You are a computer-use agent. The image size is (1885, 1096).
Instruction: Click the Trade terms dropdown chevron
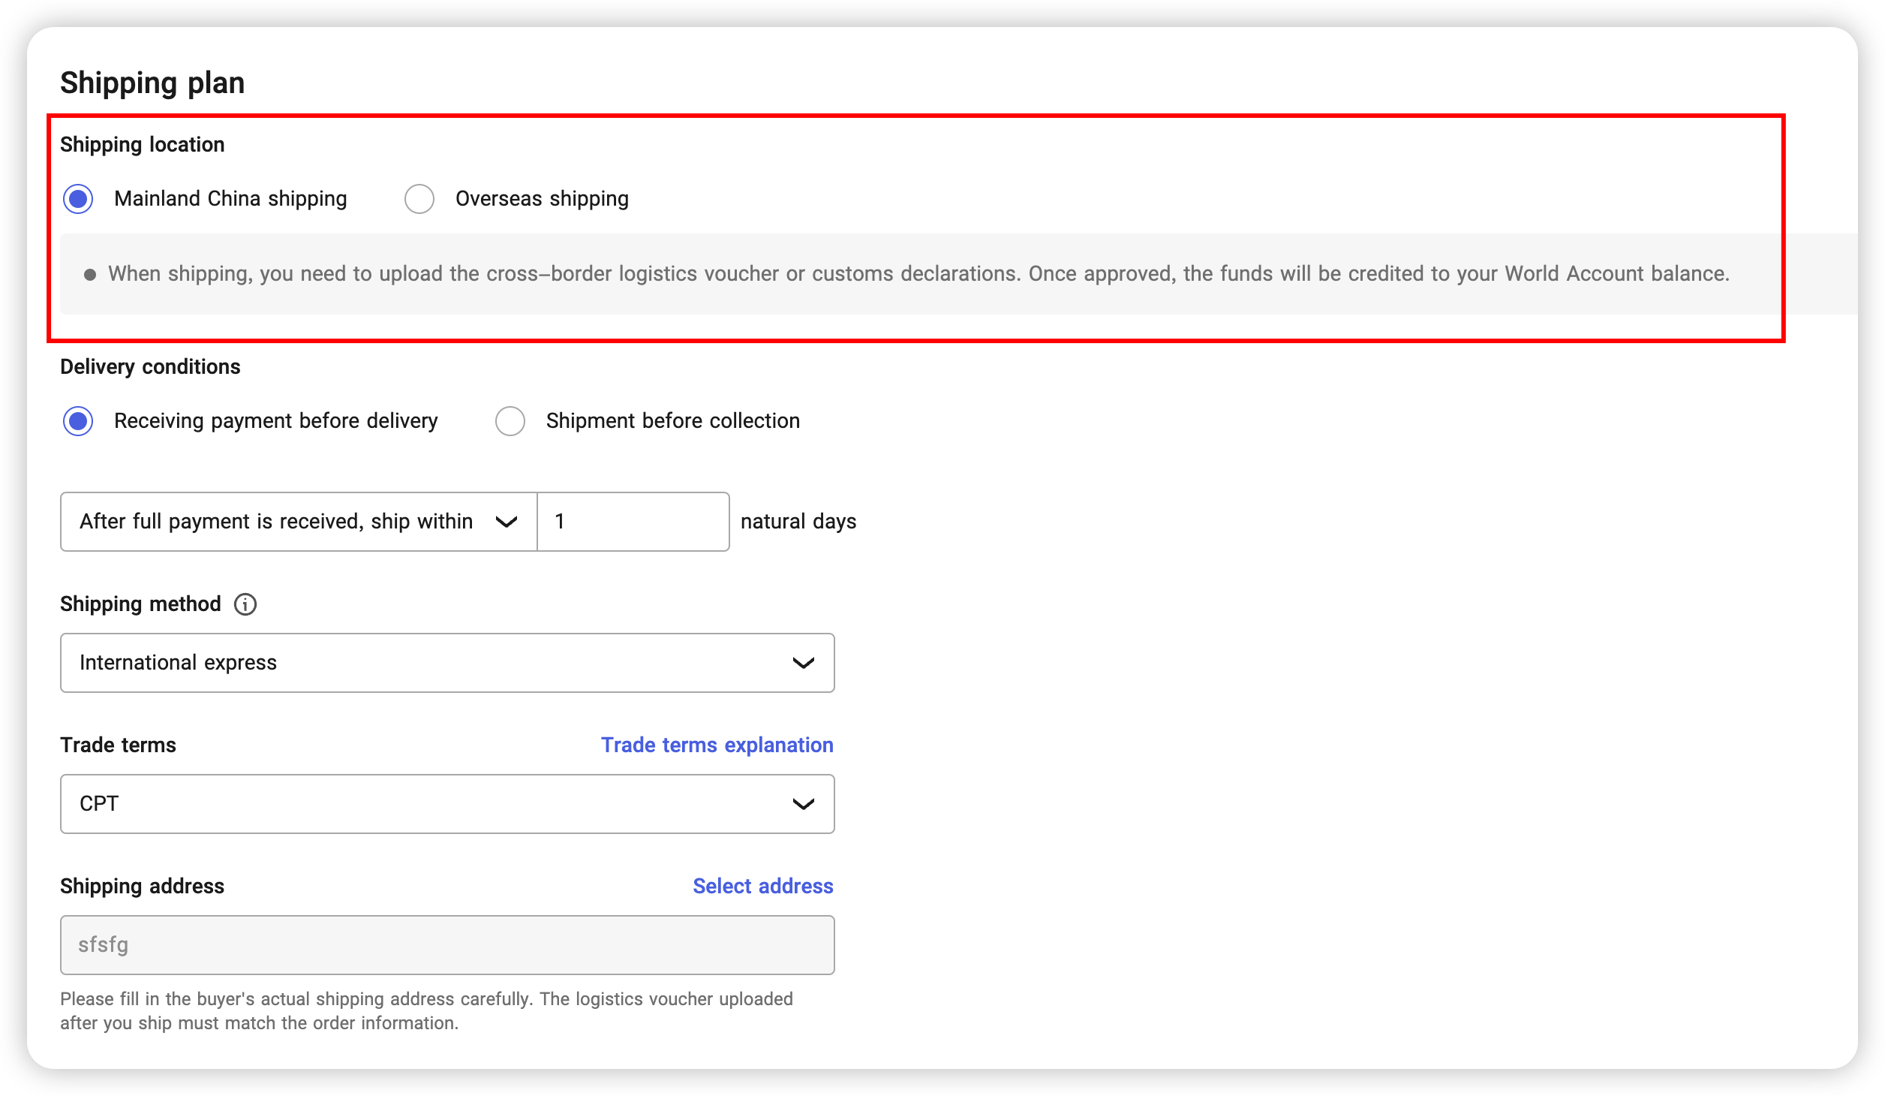pos(804,803)
